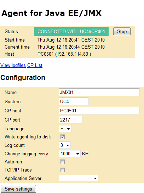Open the View logfiles link
Image resolution: width=144 pixels, height=193 pixels.
13,66
